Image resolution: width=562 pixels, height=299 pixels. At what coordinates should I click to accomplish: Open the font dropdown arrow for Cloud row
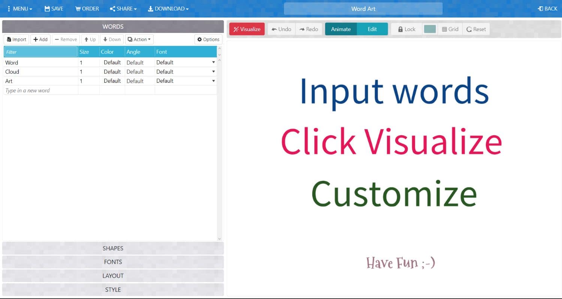pyautogui.click(x=214, y=71)
